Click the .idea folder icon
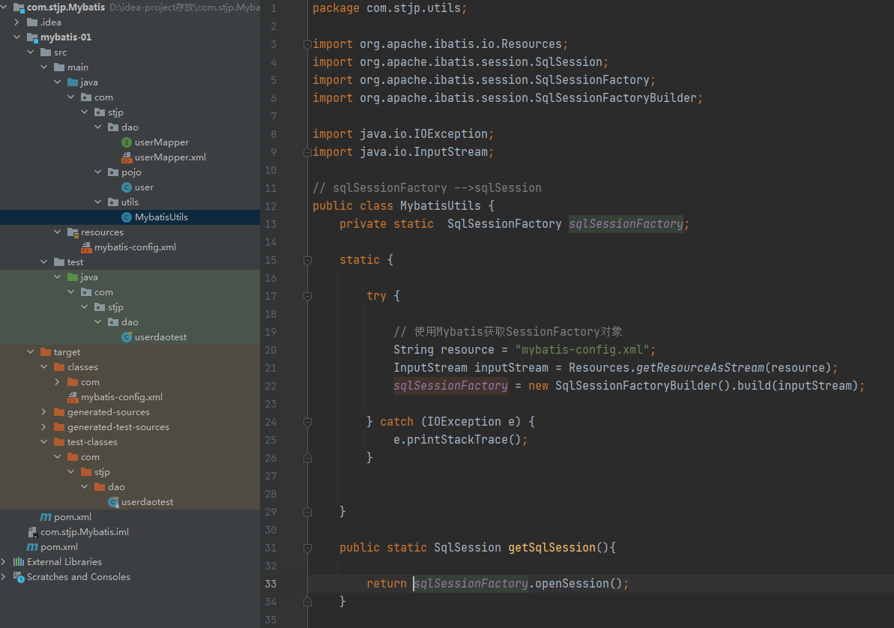The image size is (894, 628). coord(32,22)
